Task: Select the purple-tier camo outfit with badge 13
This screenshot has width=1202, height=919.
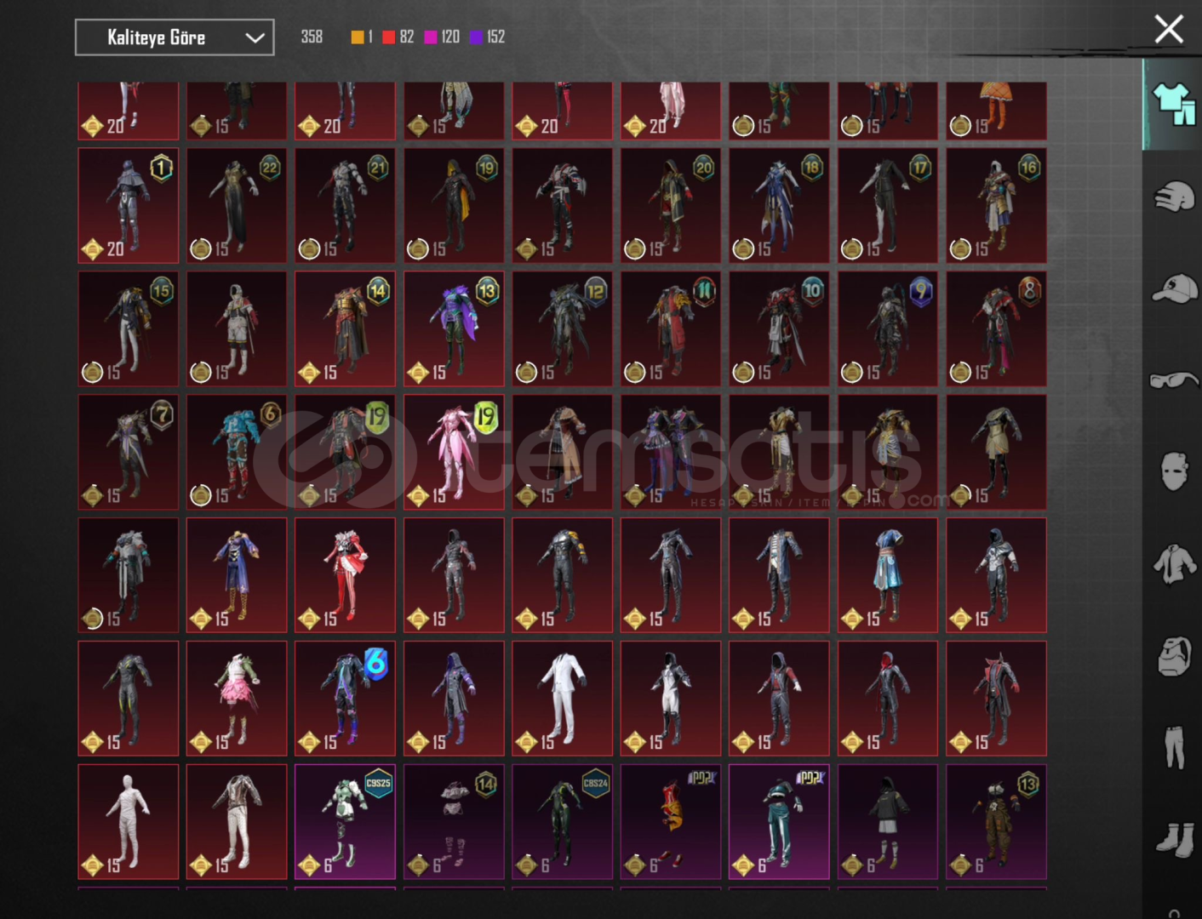Action: click(x=996, y=821)
